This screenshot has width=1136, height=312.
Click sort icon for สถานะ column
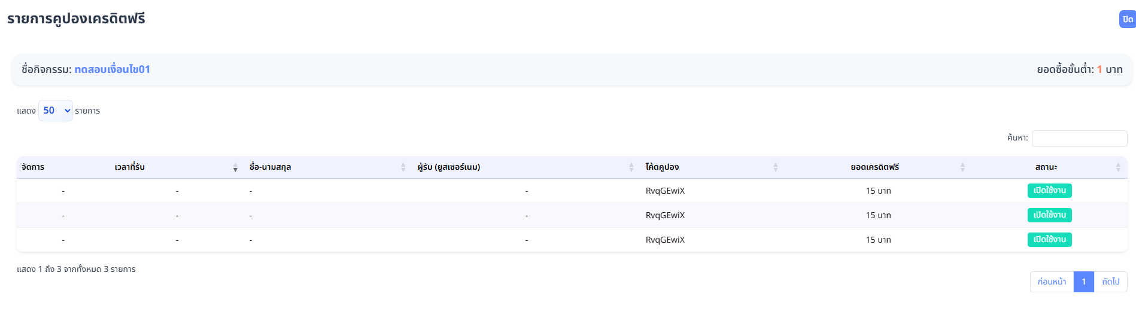point(1118,167)
